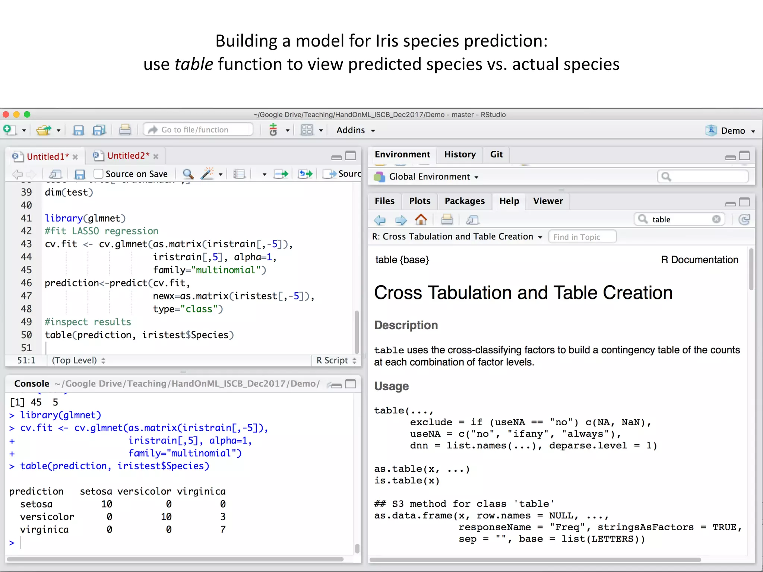Save script using editor toolbar disk icon
This screenshot has height=572, width=763.
80,174
